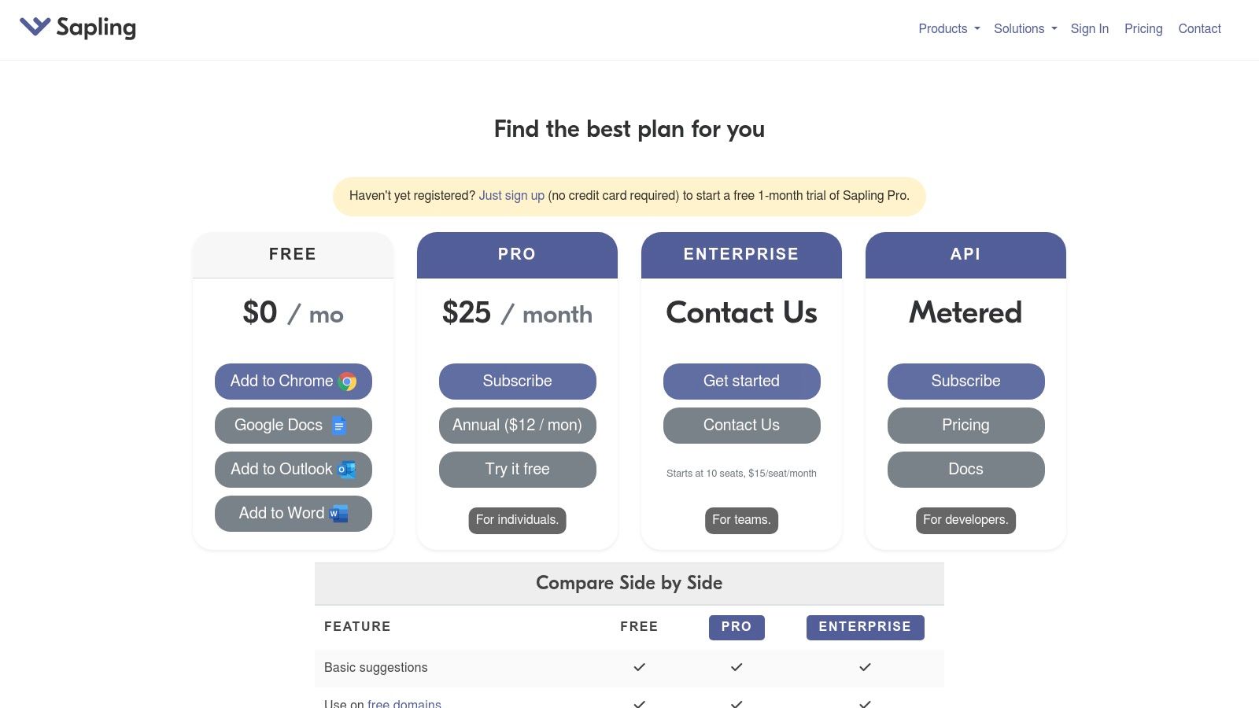Click the Sapling logo

[x=77, y=28]
